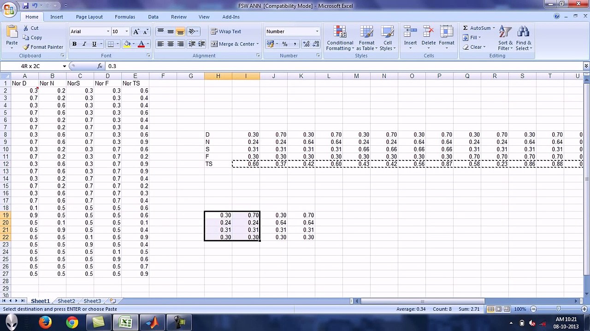The image size is (590, 331).
Task: Toggle Wrap Text on selection
Action: tap(226, 32)
